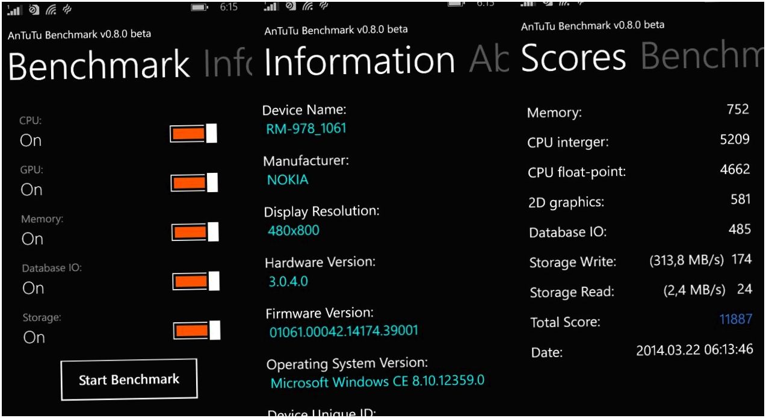The image size is (766, 418).
Task: Switch off the Storage test toggle
Action: [196, 330]
